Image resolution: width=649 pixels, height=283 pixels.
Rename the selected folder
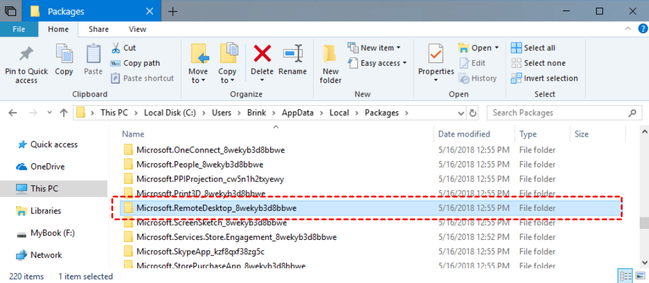coord(293,60)
